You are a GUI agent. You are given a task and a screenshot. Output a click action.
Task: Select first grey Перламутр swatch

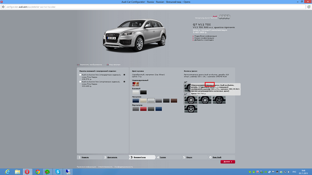tap(136, 109)
